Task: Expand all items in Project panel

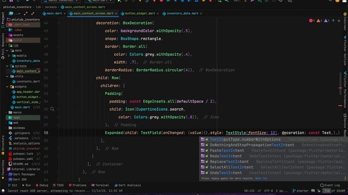Action: [26, 14]
